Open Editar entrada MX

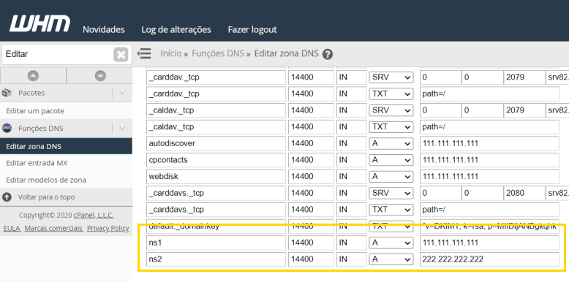[37, 163]
